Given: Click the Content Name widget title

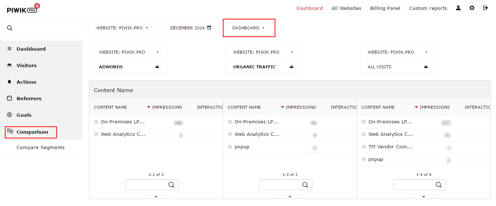Looking at the screenshot, I should coord(113,90).
